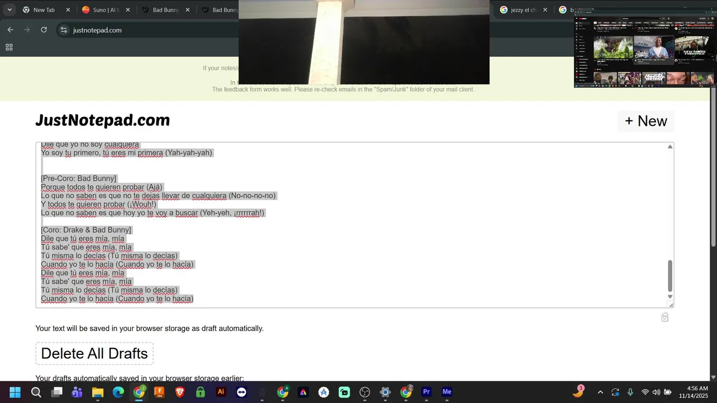Open the Brave browser taskbar icon
This screenshot has height=403, width=717.
coord(180,392)
